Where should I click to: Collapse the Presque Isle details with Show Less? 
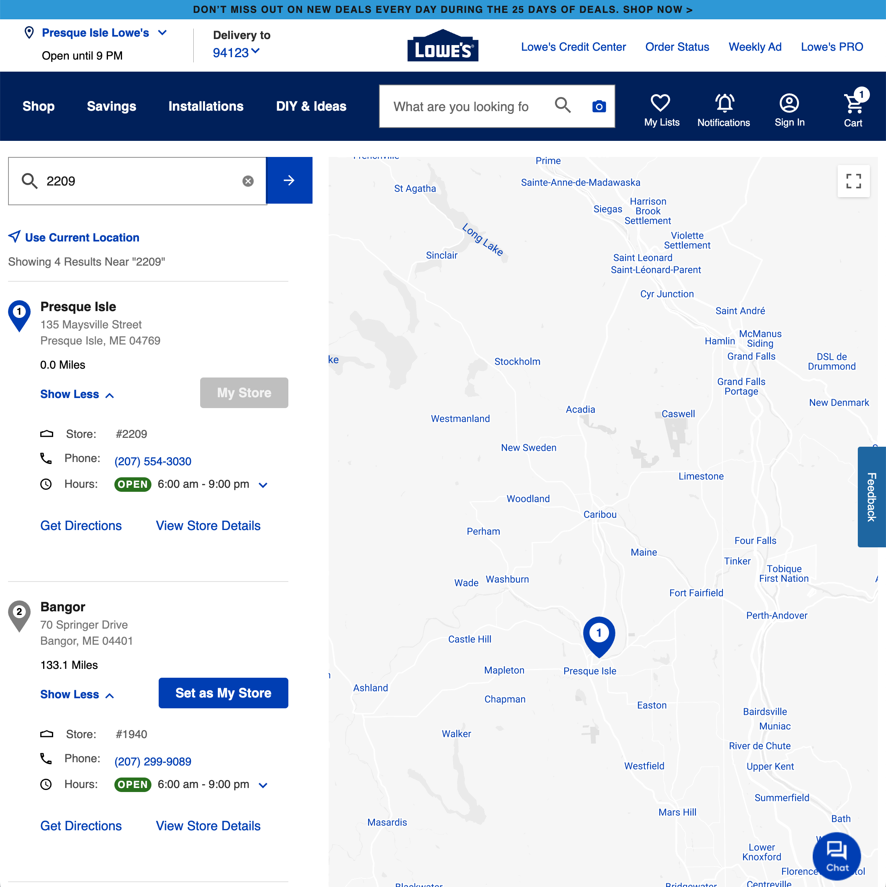76,394
